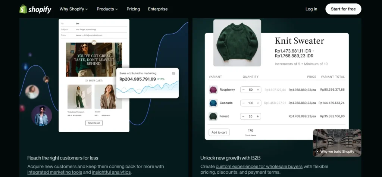Click the denim jacket customer avatar
The width and height of the screenshot is (382, 177).
coord(42,115)
